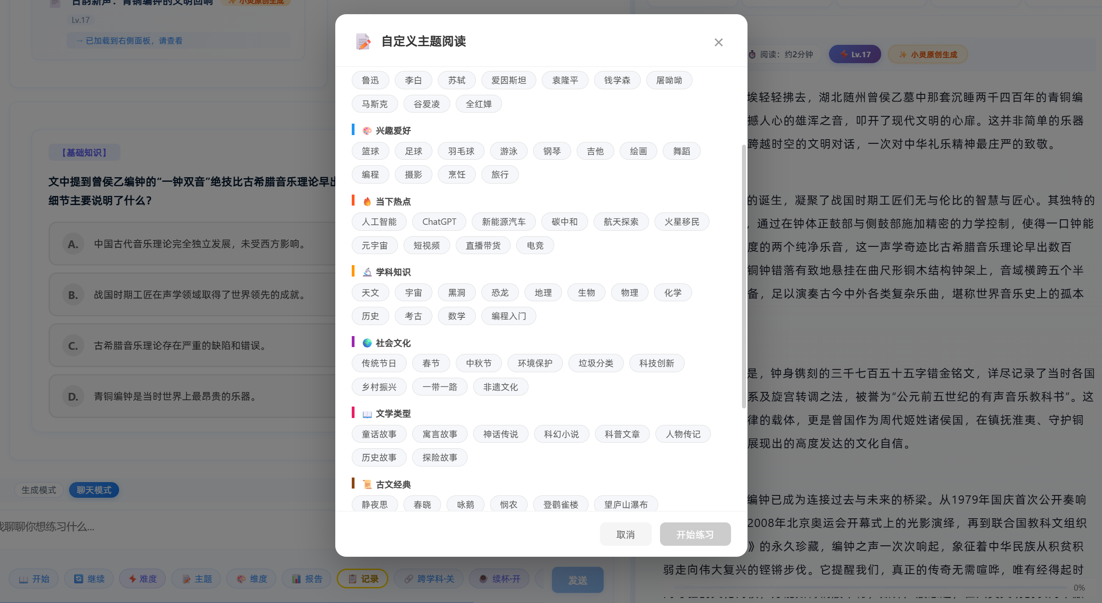This screenshot has width=1102, height=603.
Task: Select the 探险故事 genre chip
Action: [x=440, y=457]
